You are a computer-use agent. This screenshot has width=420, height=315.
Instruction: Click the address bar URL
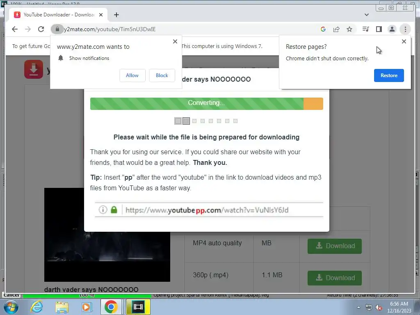tap(110, 29)
